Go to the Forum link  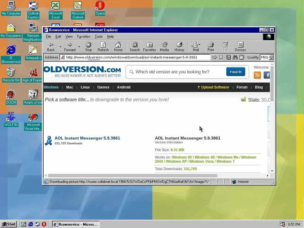pyautogui.click(x=242, y=87)
